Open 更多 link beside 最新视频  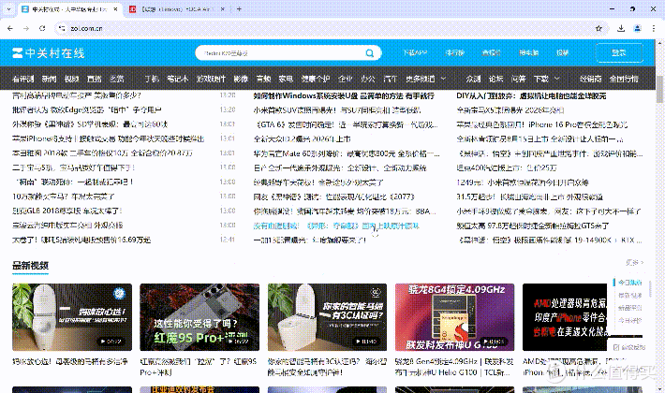634,263
